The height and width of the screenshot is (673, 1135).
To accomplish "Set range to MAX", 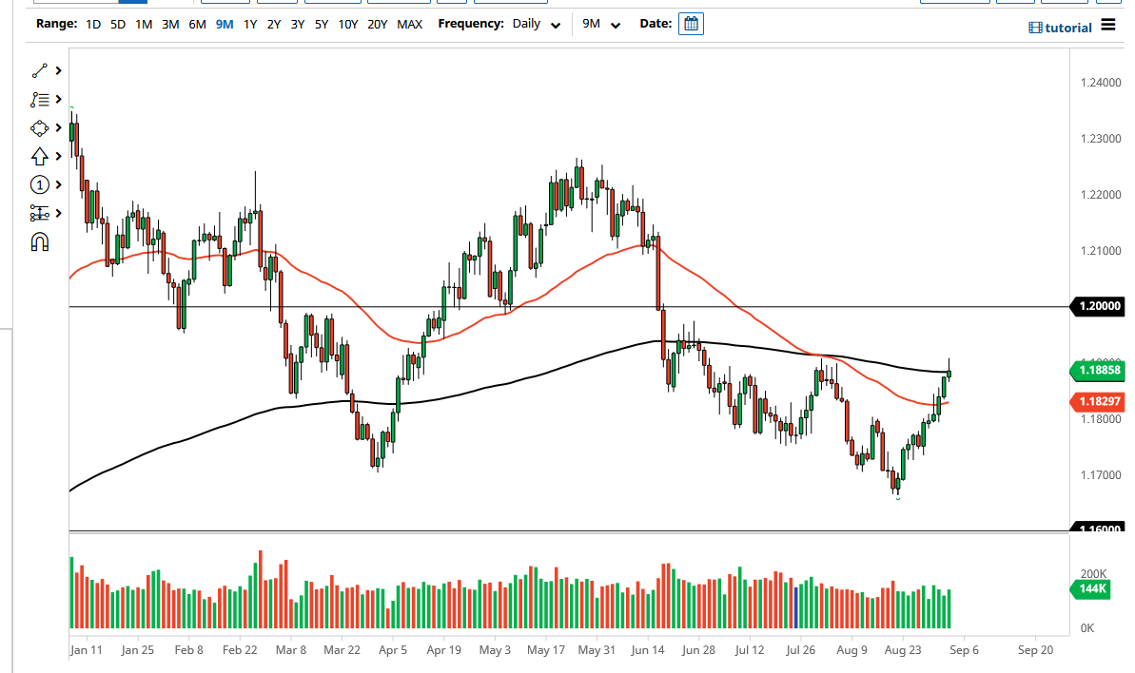I will coord(410,24).
